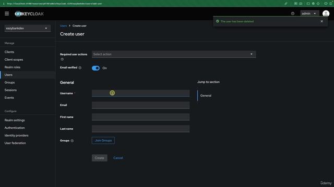Click the Create button
334x187 pixels.
pos(100,158)
